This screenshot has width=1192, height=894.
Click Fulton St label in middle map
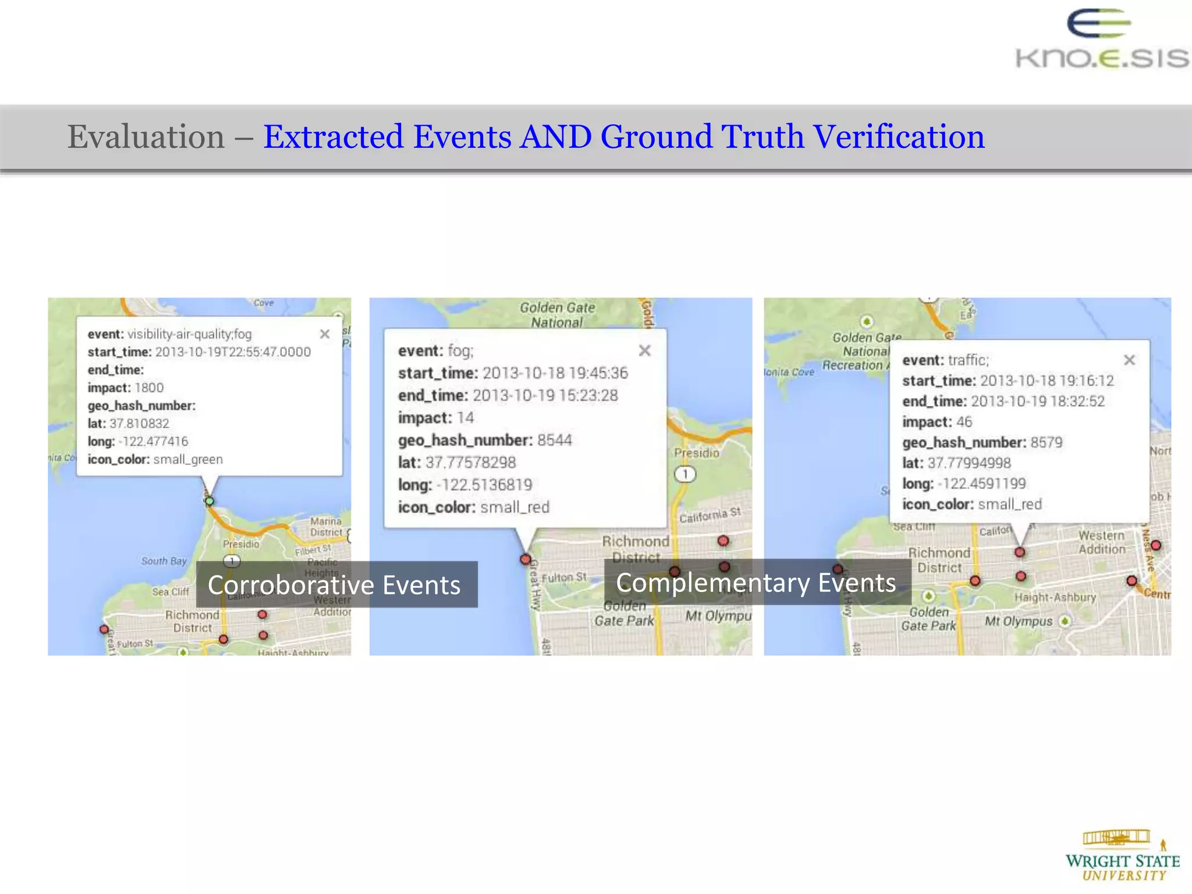pos(564,577)
